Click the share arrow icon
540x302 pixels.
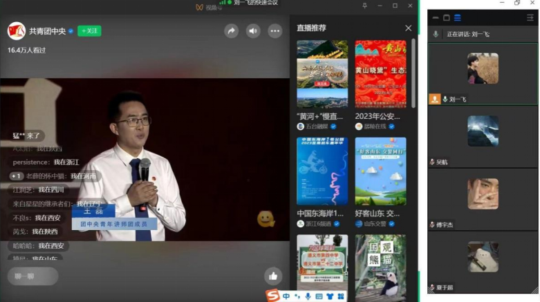pos(232,31)
